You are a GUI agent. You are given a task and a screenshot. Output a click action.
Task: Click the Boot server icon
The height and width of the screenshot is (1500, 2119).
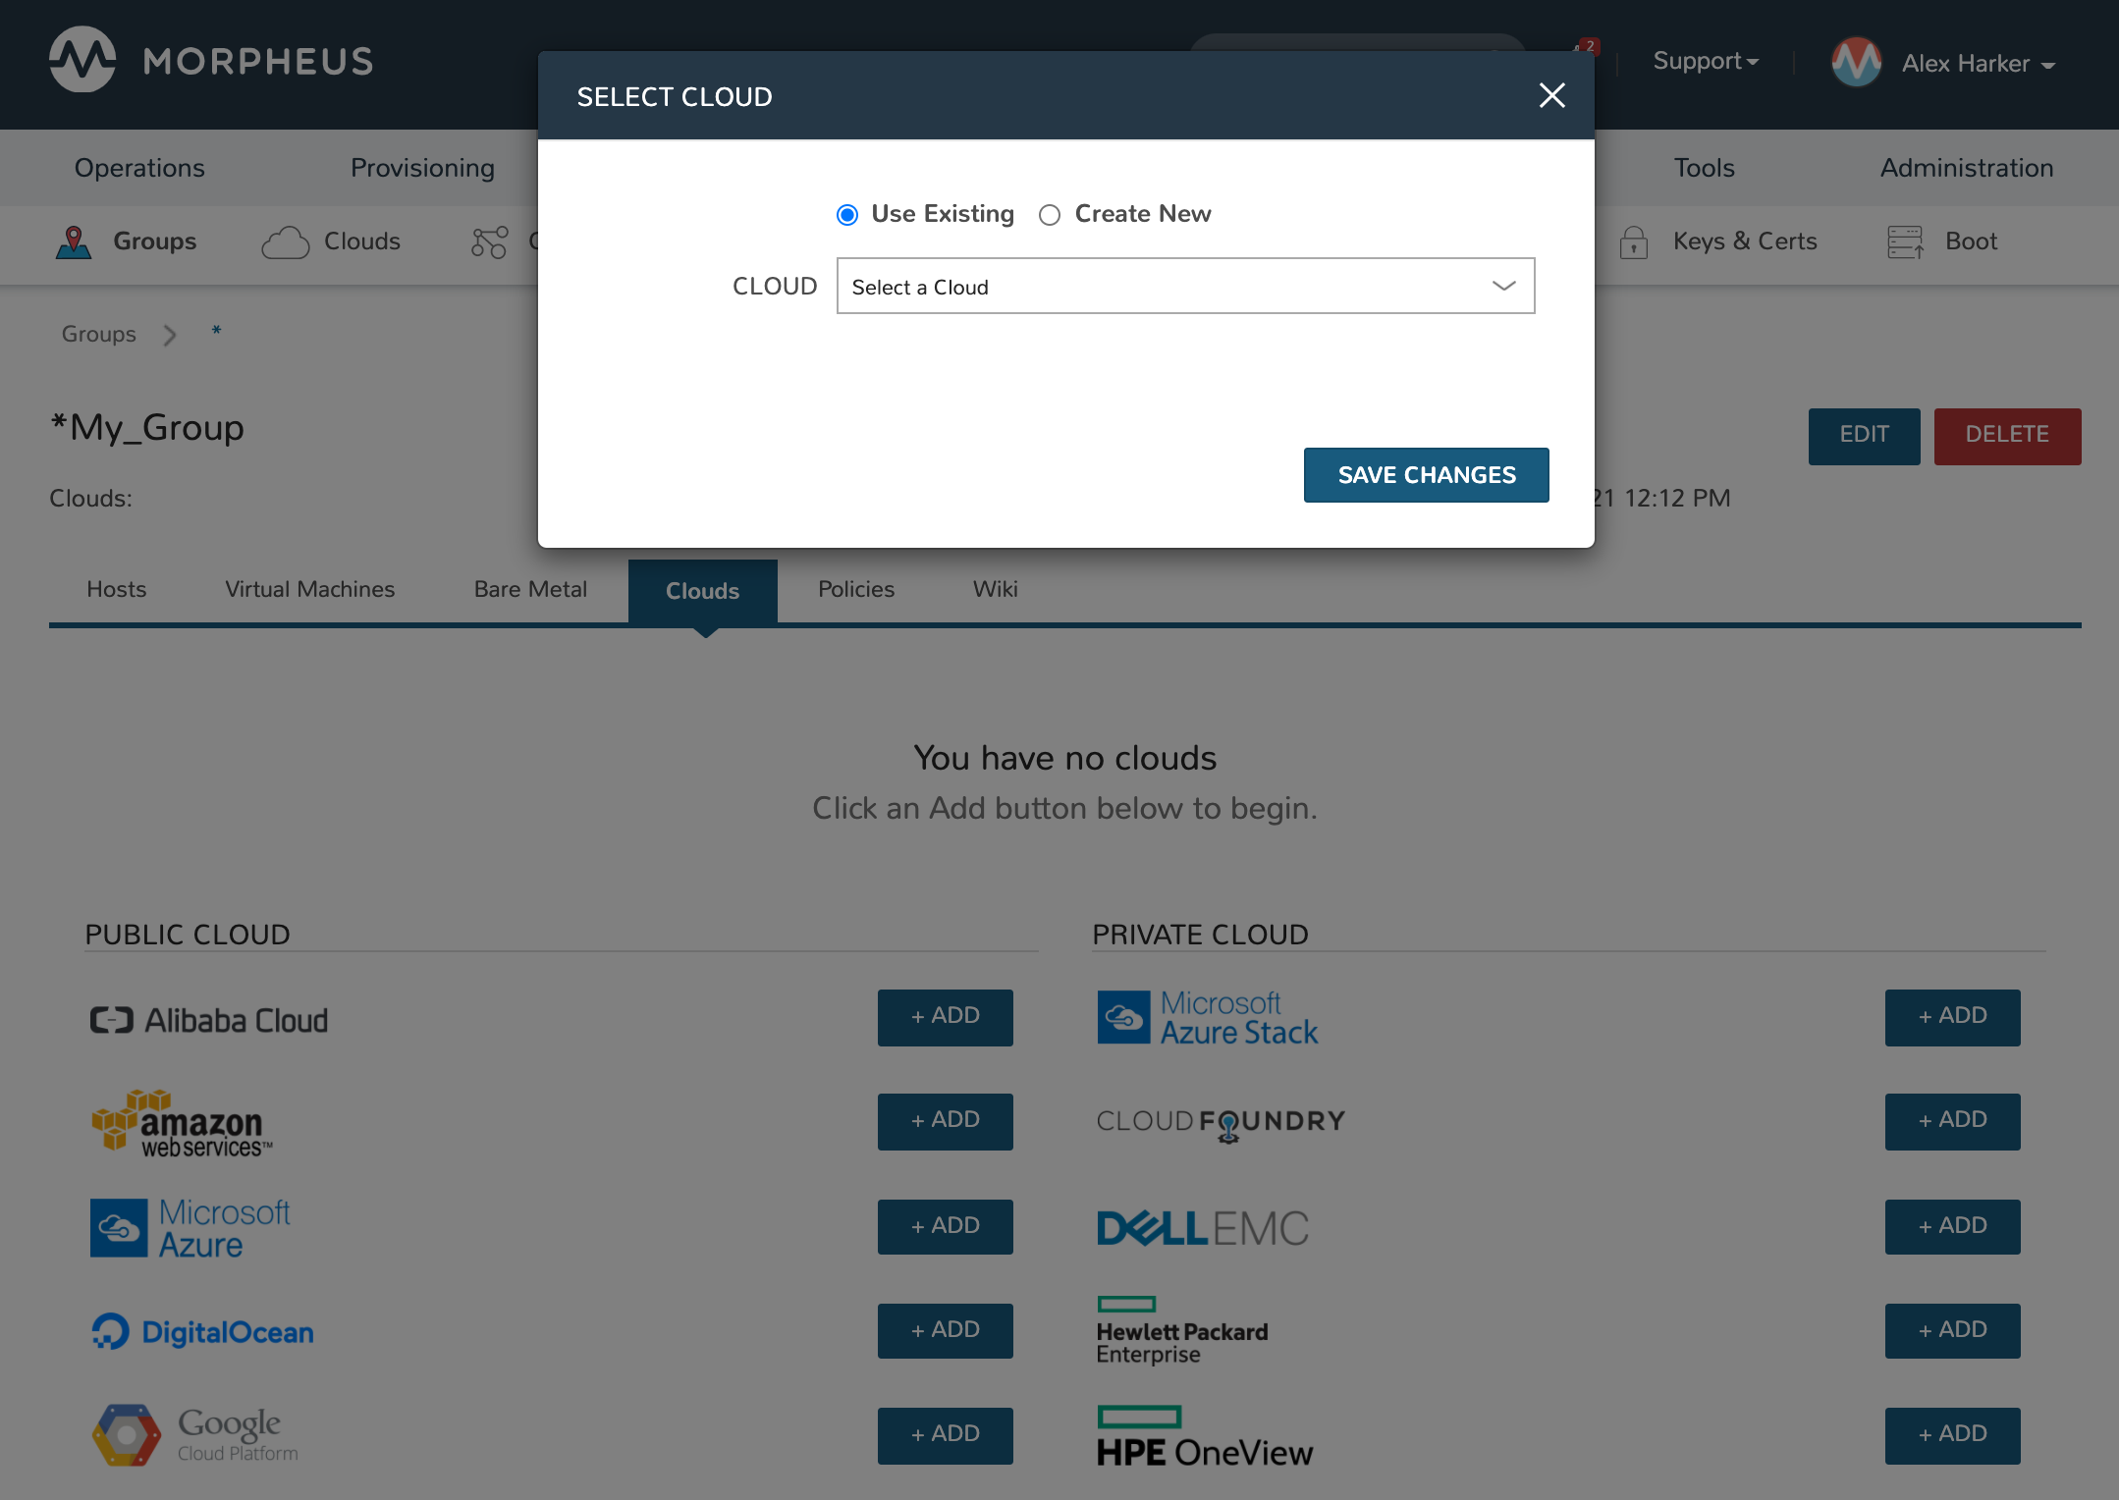tap(1906, 241)
